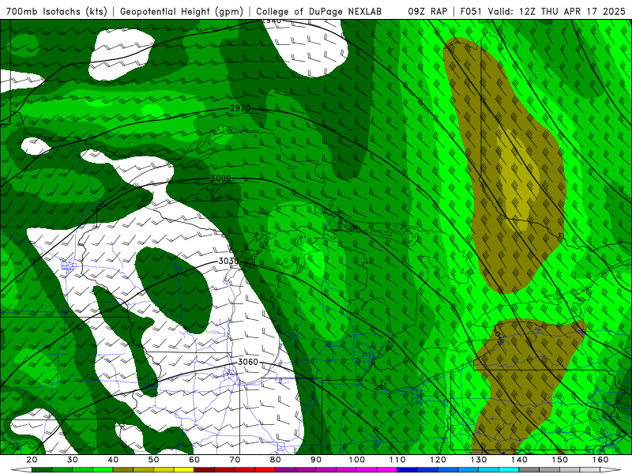Click the 'College of DuPage NEXLAB' credit
Screen dimensions: 632x474
click(318, 11)
